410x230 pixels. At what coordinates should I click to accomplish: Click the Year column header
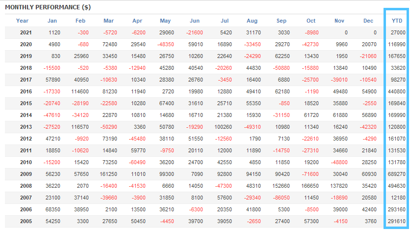22,21
